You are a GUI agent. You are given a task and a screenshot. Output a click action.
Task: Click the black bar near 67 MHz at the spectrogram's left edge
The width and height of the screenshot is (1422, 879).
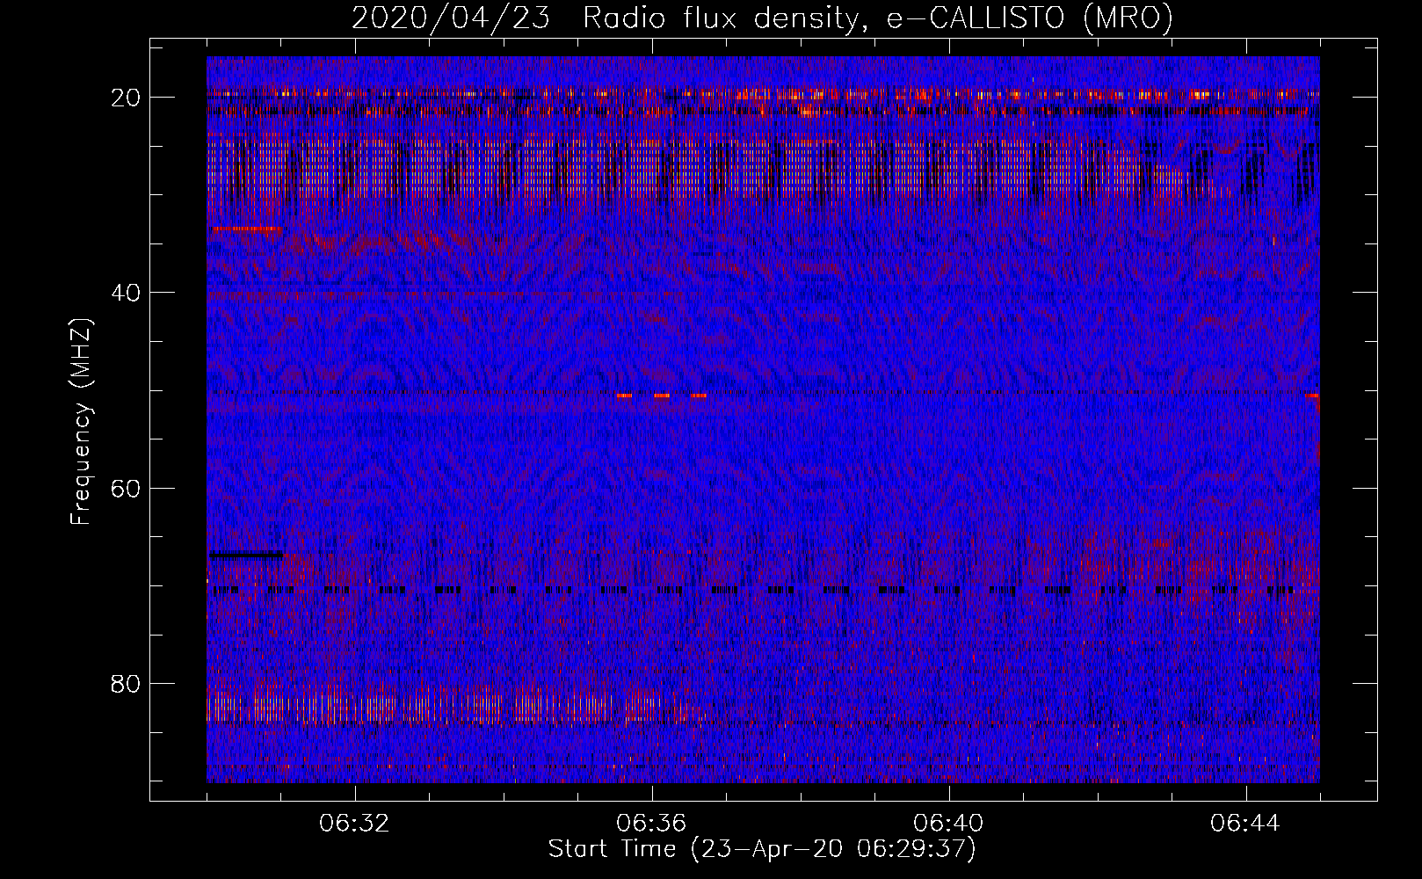(246, 555)
